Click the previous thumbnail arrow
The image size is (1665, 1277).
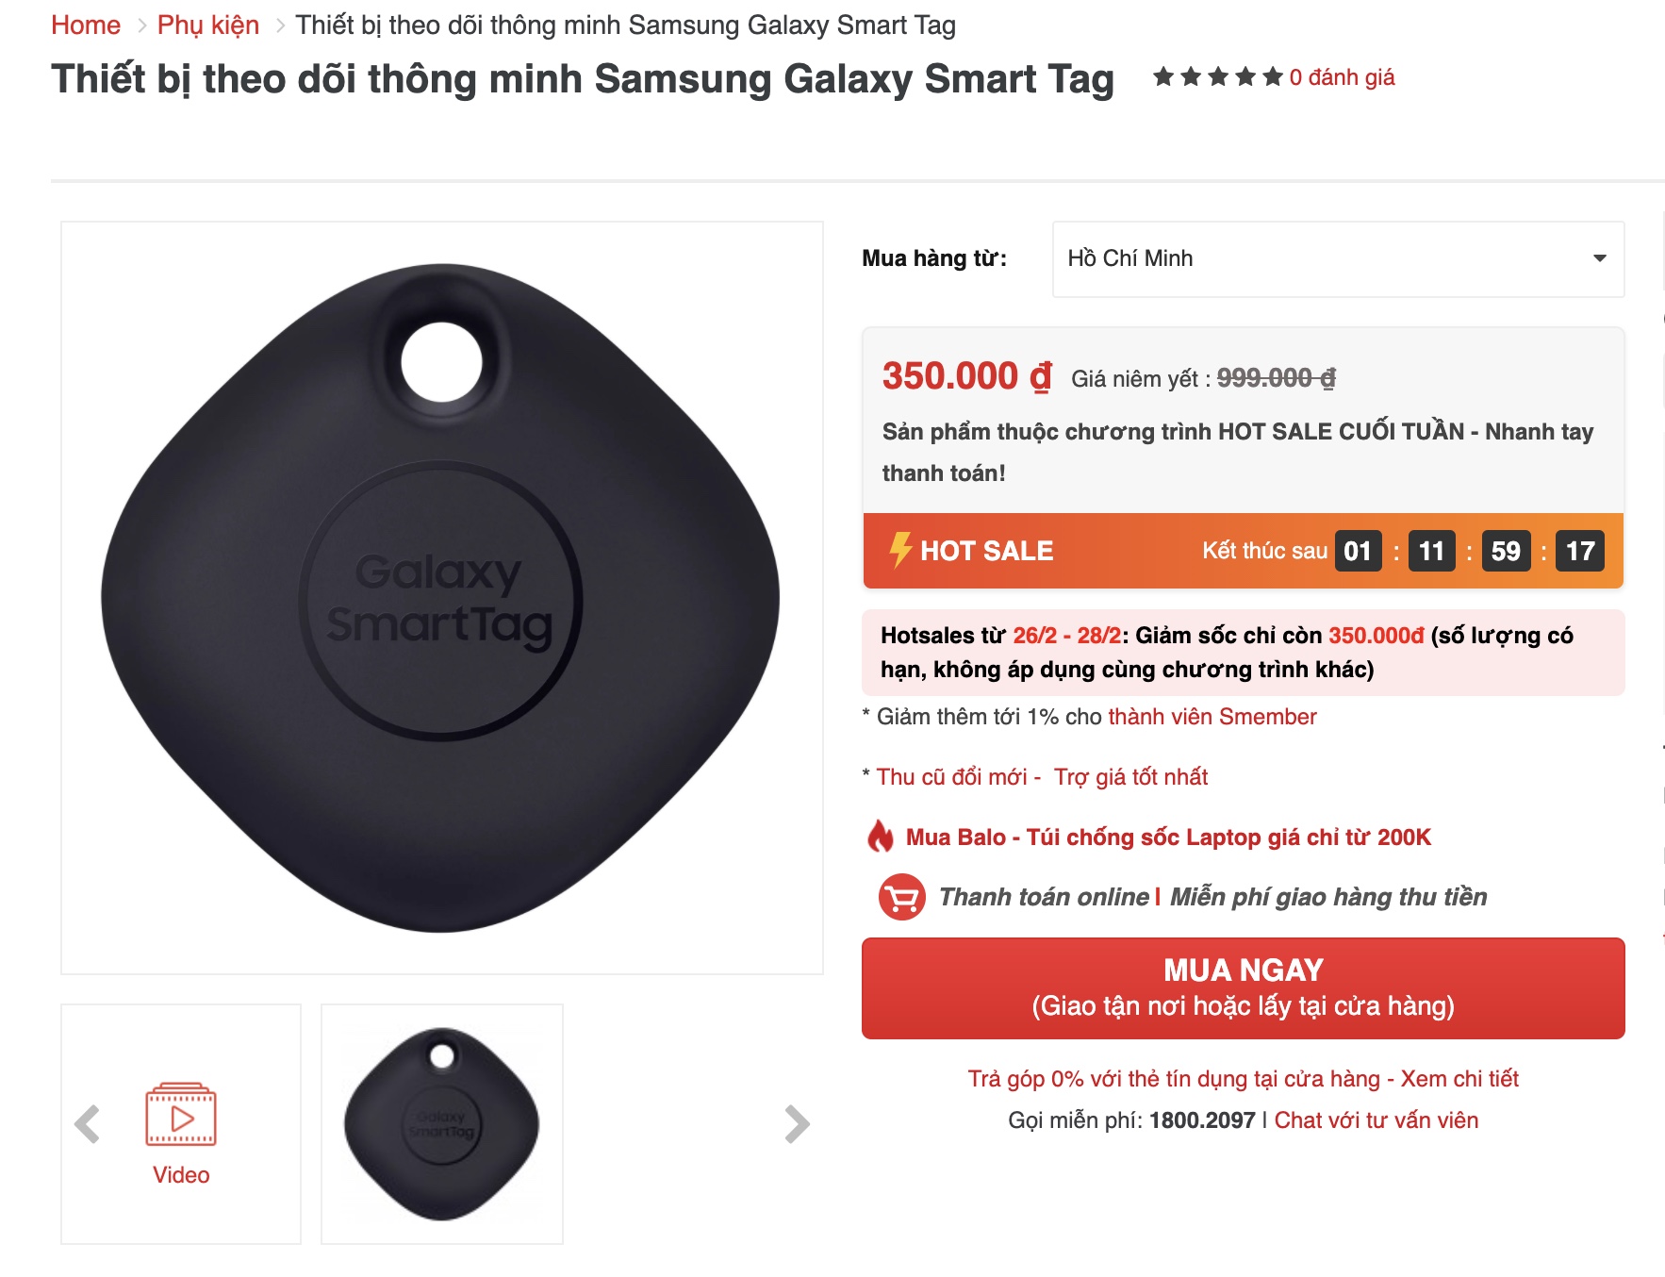[x=88, y=1124]
